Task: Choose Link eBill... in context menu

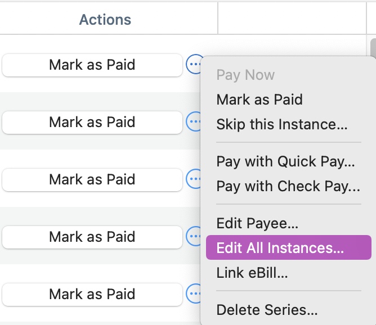Action: (x=252, y=273)
